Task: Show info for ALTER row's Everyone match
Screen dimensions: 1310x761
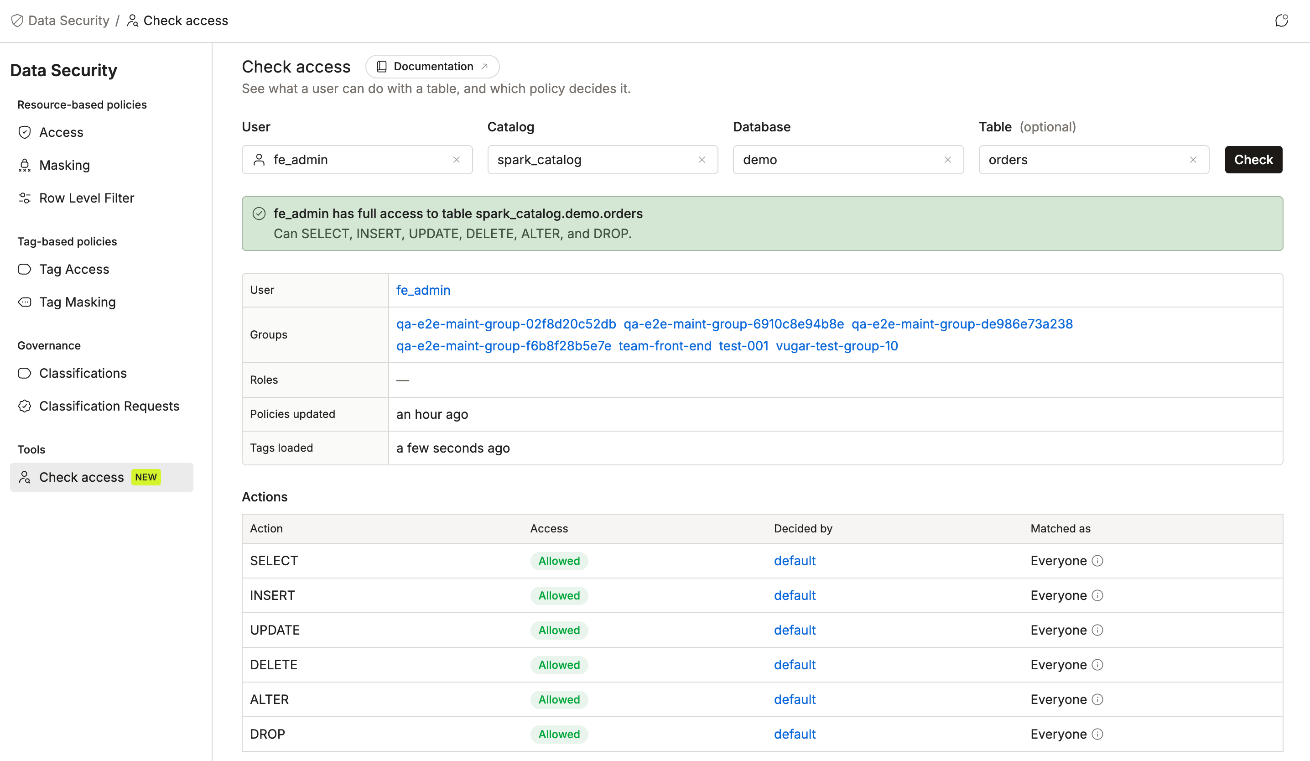Action: pos(1097,699)
